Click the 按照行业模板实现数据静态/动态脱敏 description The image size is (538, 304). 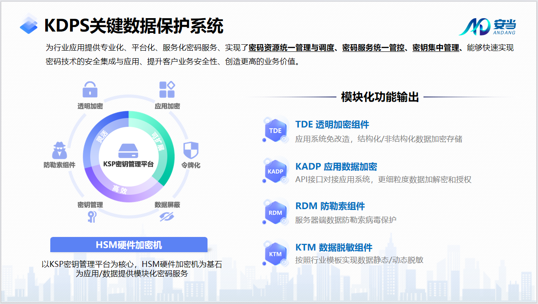point(359,260)
